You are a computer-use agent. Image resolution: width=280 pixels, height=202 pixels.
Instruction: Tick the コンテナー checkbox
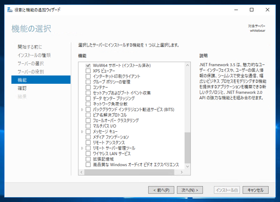tap(88, 88)
